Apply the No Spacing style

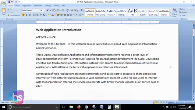pyautogui.click(x=101, y=13)
